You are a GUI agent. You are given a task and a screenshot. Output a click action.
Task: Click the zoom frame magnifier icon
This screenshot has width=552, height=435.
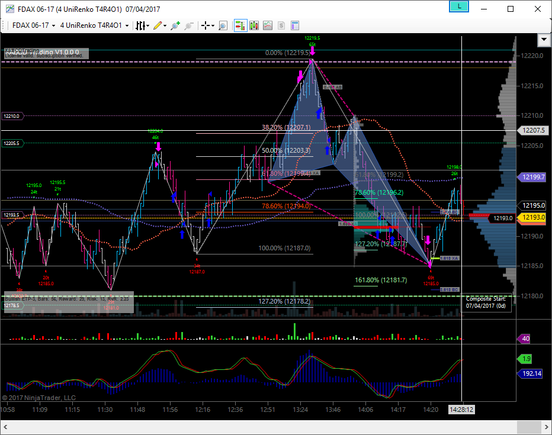tap(223, 25)
